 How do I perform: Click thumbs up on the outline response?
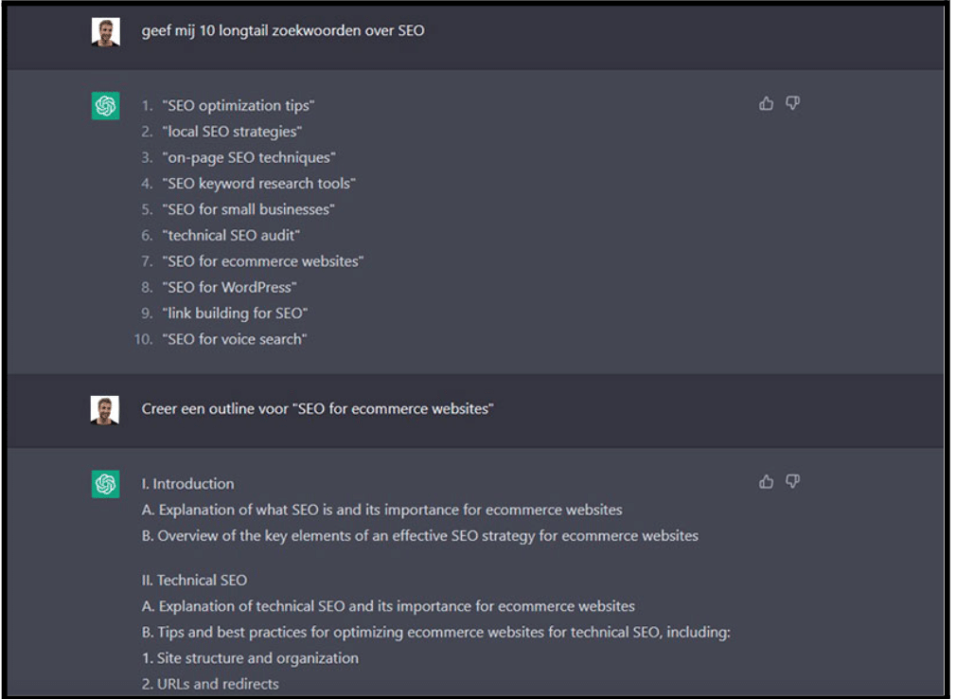pyautogui.click(x=767, y=482)
